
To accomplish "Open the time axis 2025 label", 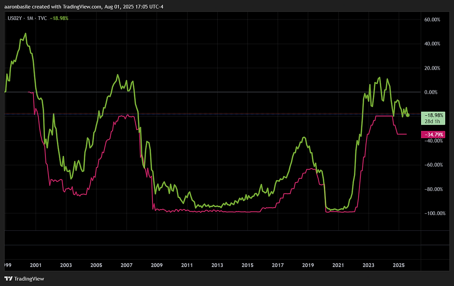I will [x=399, y=265].
